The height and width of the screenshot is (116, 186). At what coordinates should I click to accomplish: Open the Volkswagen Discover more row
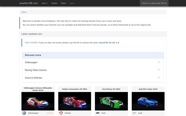click(93, 62)
